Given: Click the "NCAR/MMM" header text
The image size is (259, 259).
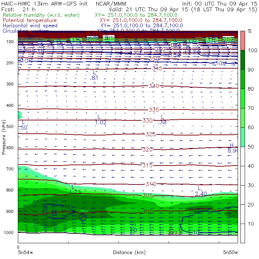Looking at the screenshot, I should tap(111, 3).
